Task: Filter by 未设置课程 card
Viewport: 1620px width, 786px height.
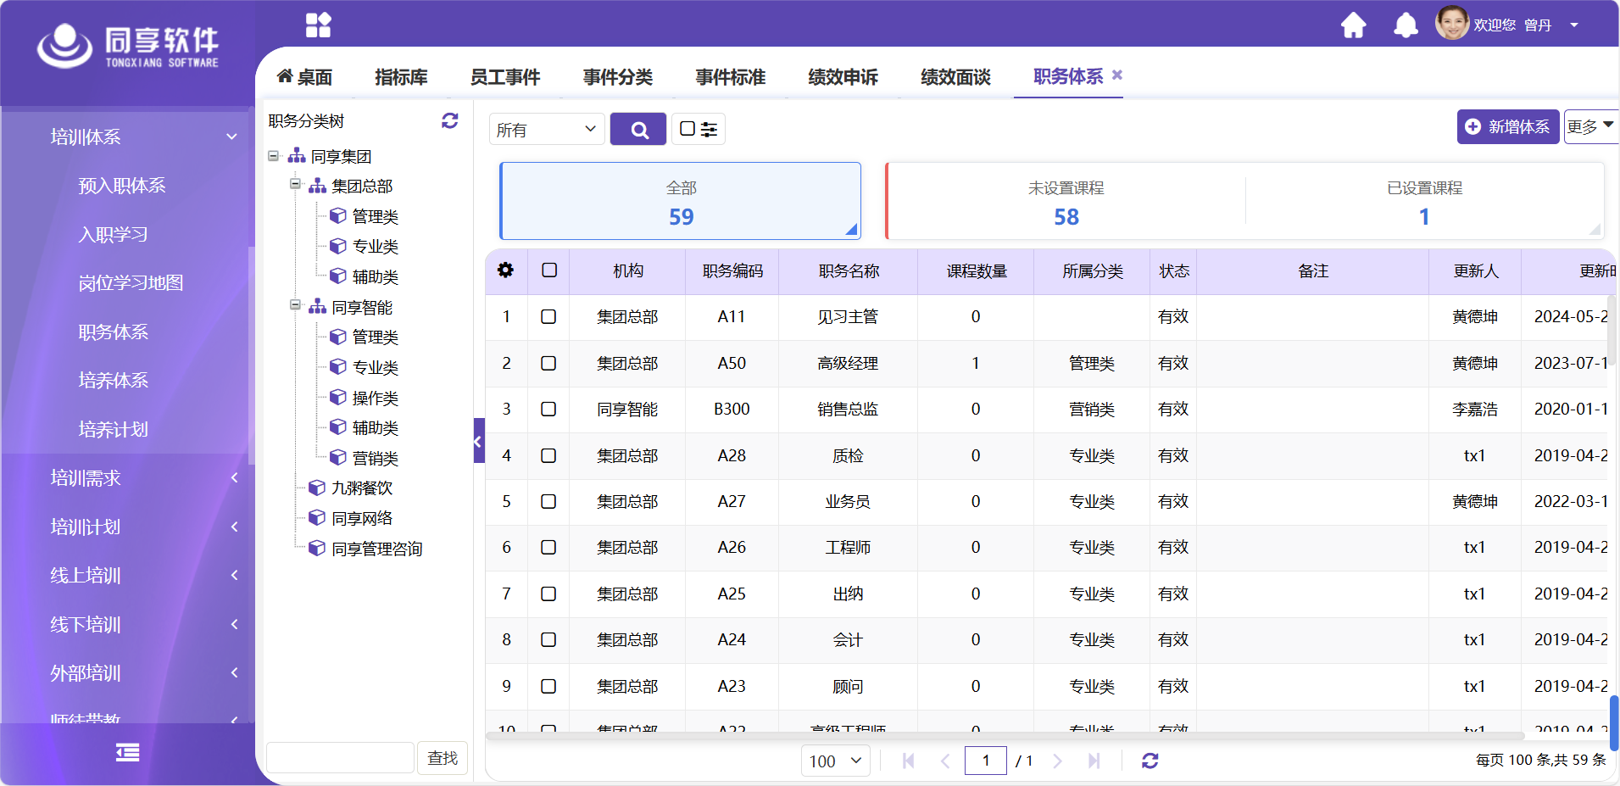Action: click(x=1066, y=202)
